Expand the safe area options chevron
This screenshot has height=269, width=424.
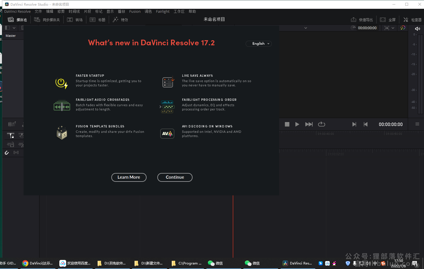[x=393, y=28]
